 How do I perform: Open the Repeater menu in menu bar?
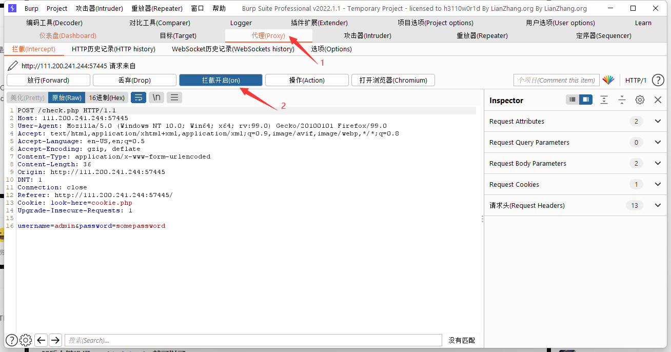157,8
